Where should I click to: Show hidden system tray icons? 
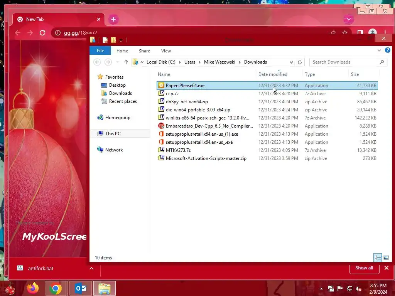point(321,289)
